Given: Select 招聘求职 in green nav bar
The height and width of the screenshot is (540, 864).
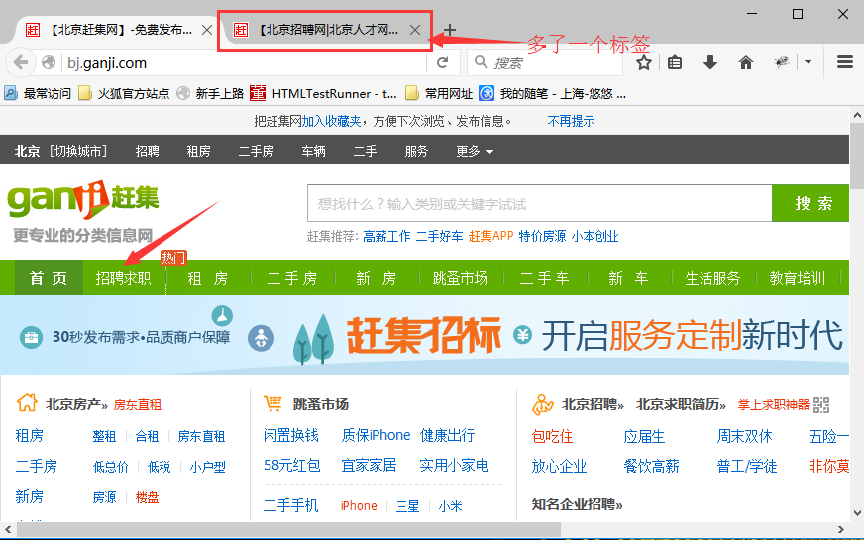Looking at the screenshot, I should click(124, 277).
